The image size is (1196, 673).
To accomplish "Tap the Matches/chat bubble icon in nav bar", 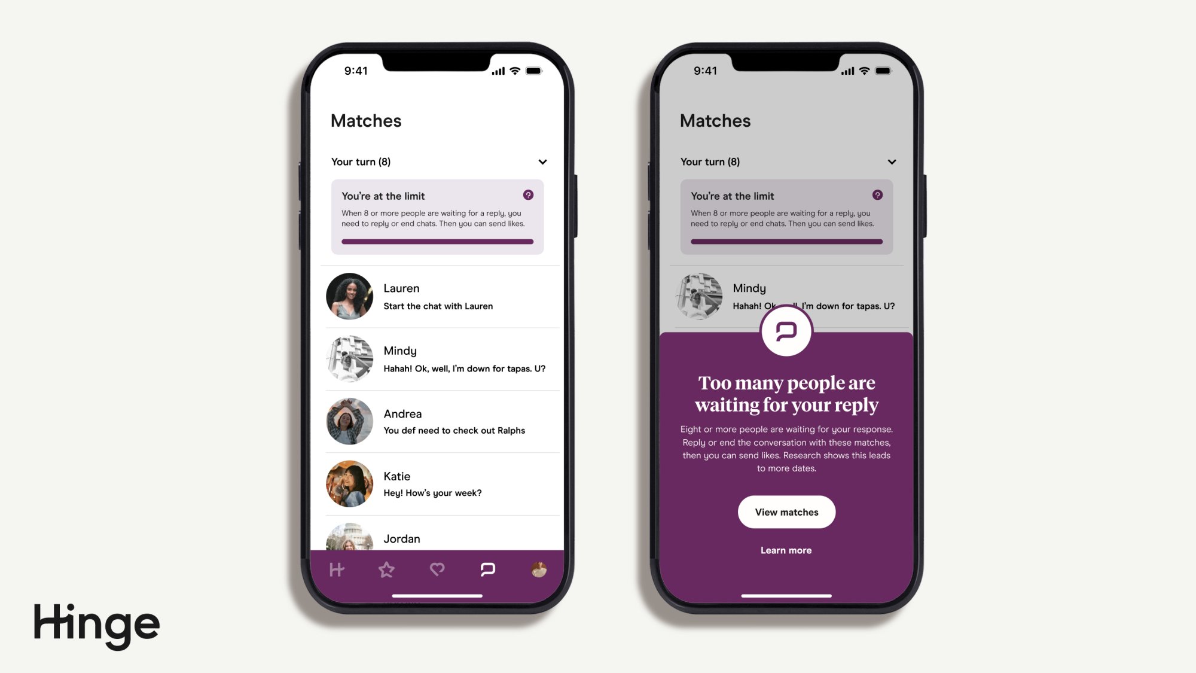I will tap(487, 570).
